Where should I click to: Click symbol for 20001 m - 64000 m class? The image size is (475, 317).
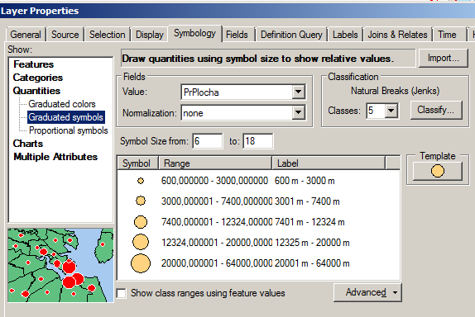coord(141,263)
